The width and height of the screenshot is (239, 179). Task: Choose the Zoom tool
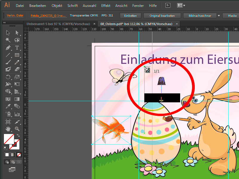(17, 129)
